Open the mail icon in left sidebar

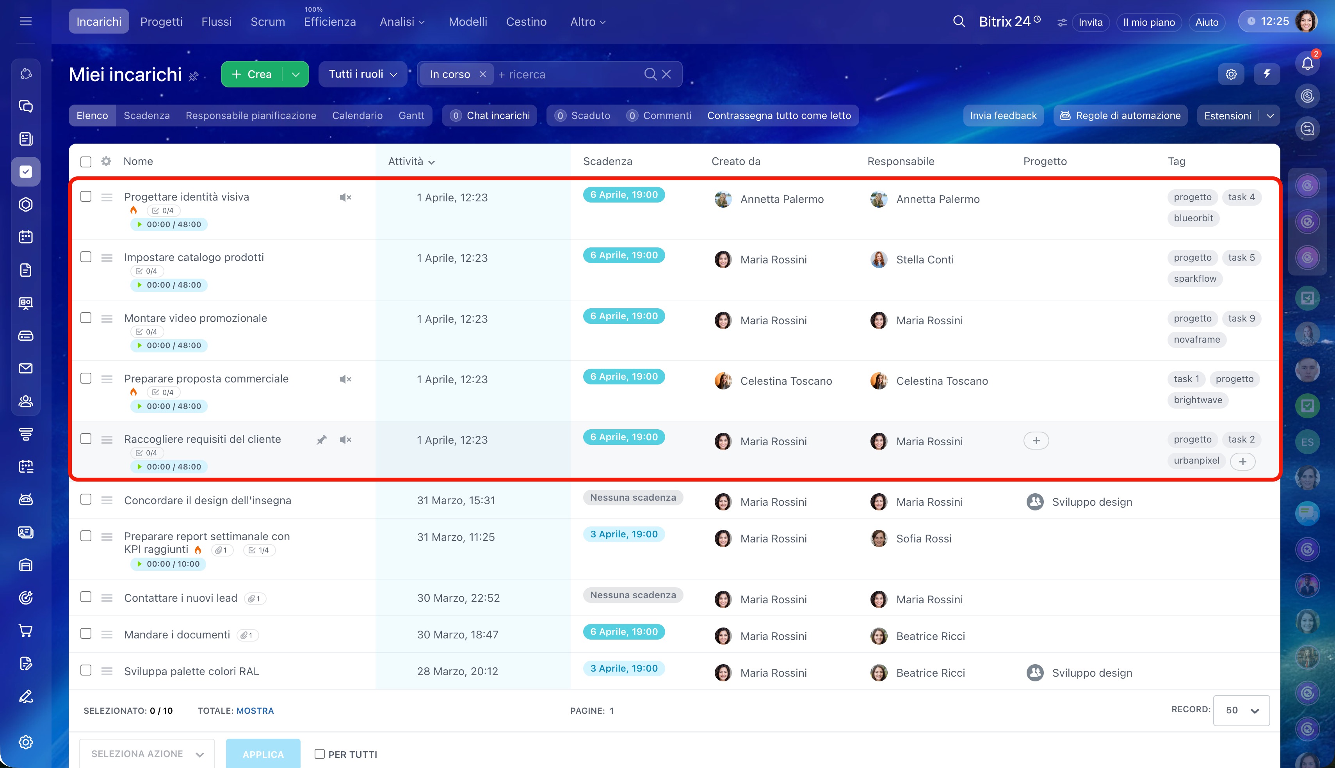[x=25, y=368]
